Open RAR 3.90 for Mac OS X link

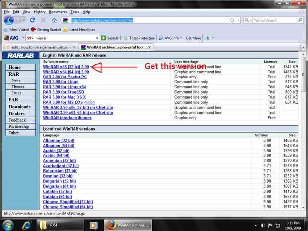(x=65, y=97)
